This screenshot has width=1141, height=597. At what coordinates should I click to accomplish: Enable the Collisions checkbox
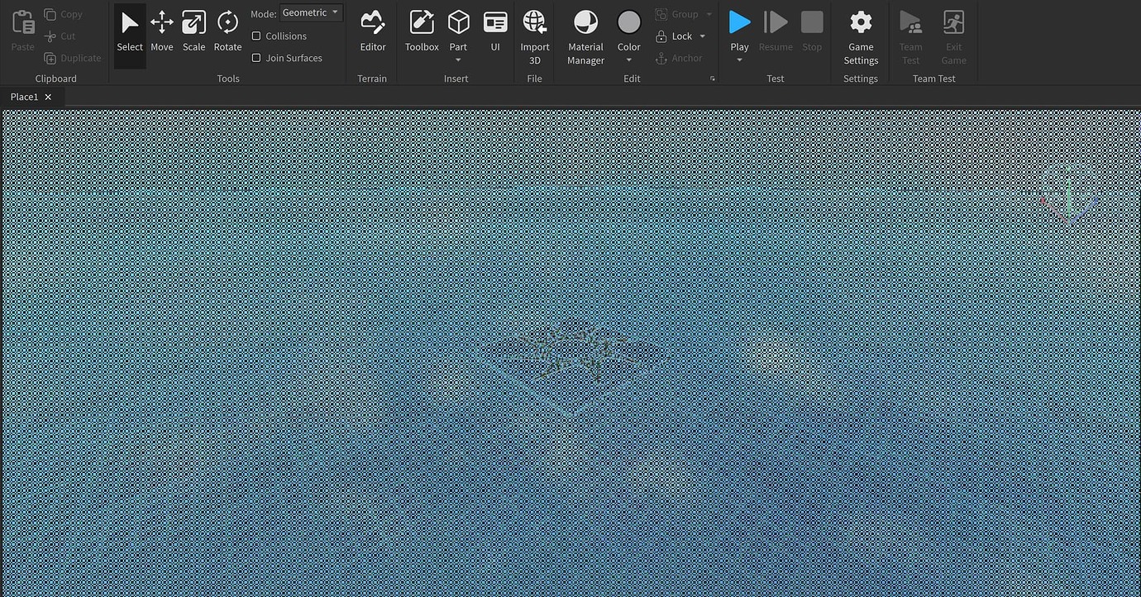click(x=256, y=36)
